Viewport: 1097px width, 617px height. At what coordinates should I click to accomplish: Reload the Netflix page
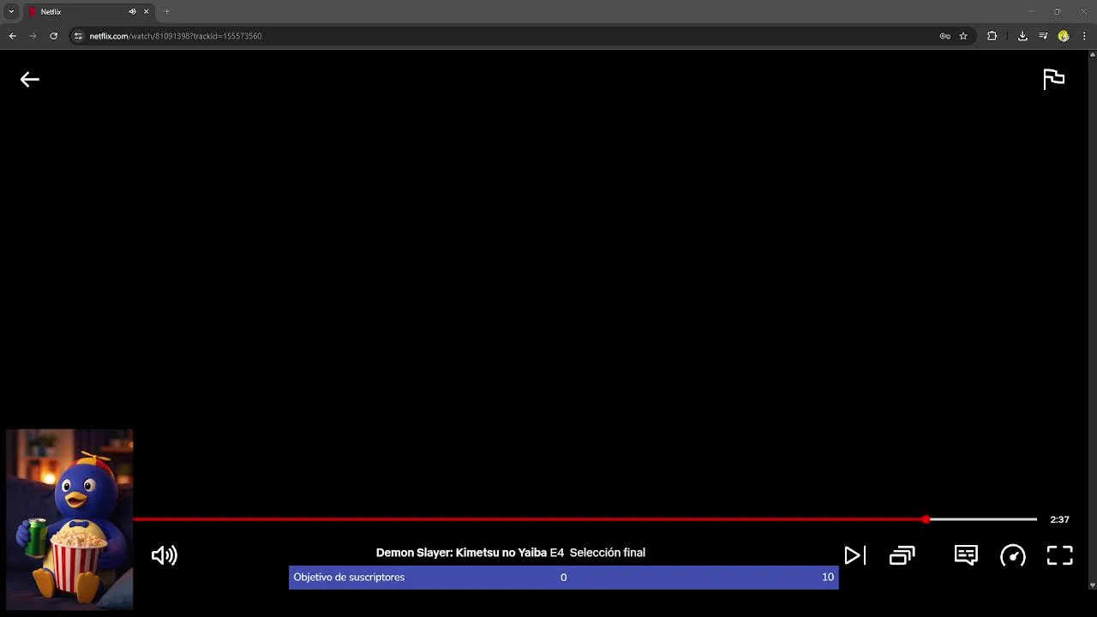coord(53,36)
